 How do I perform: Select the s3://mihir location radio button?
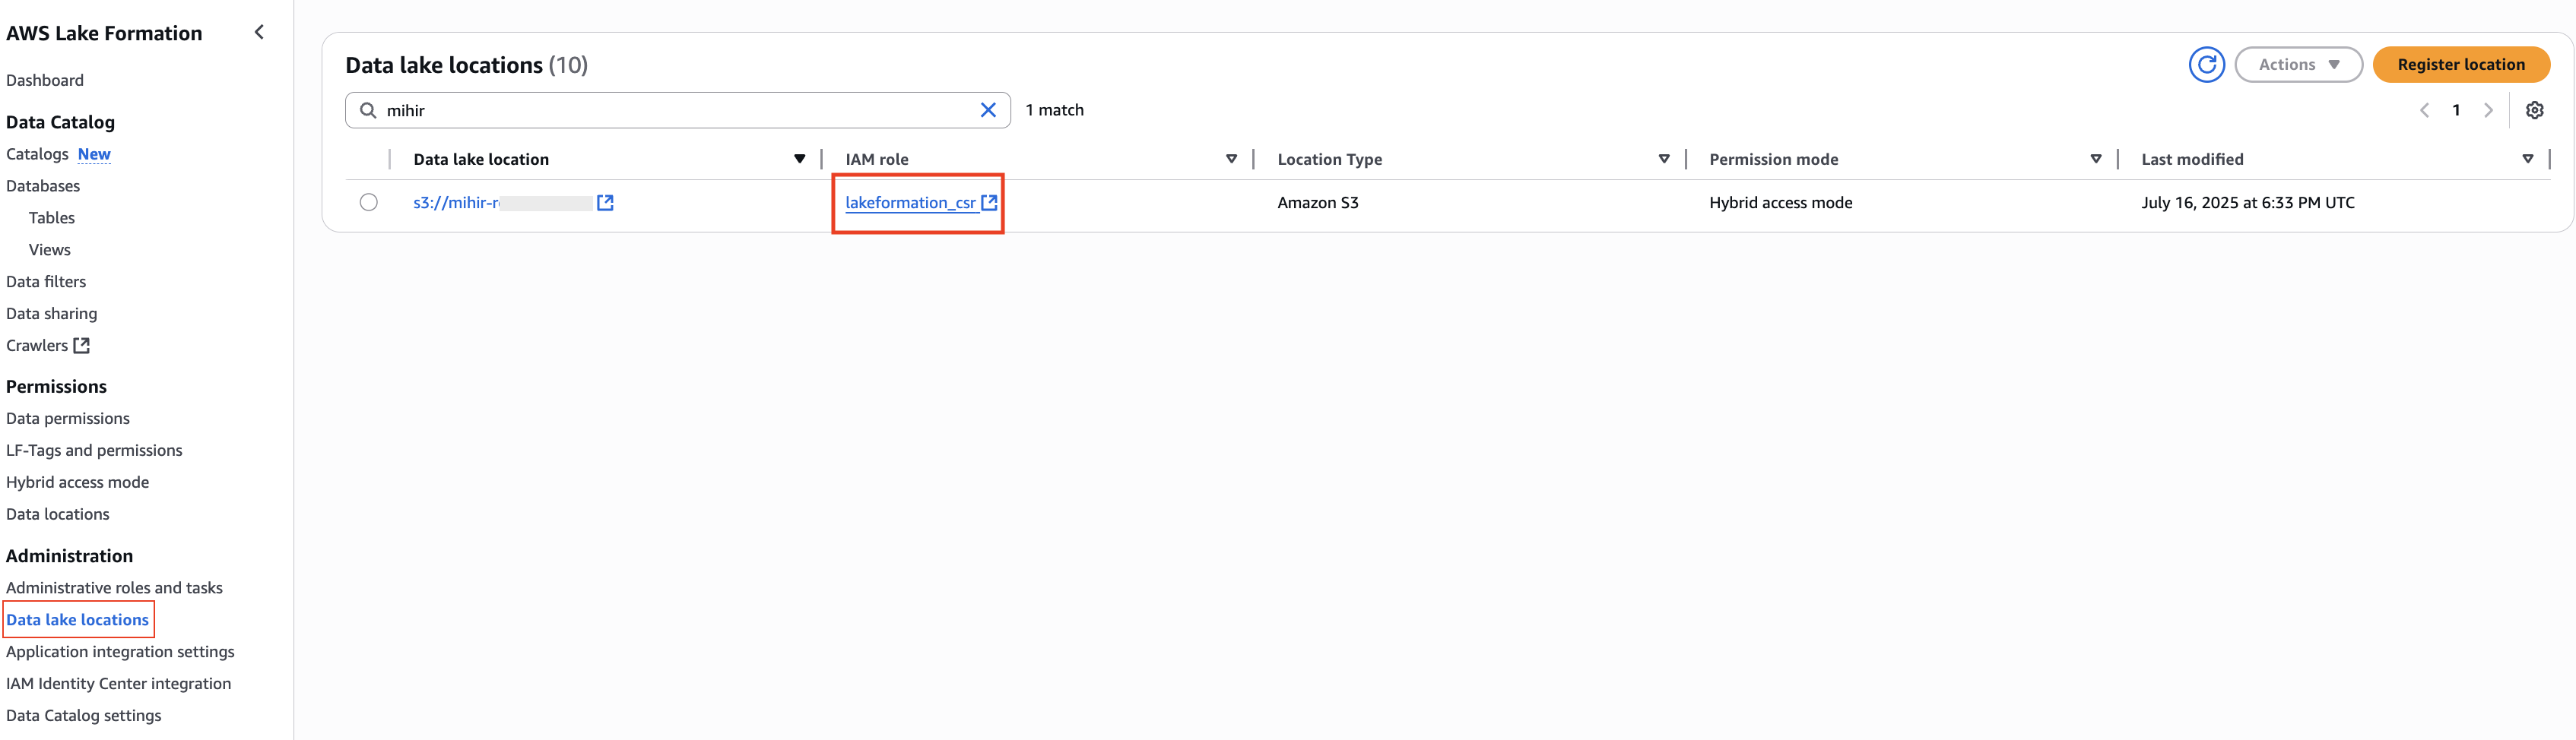point(369,203)
